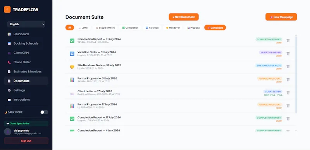Delete Site Handover Note via trash icon
310x150 pixels.
pyautogui.click(x=288, y=67)
